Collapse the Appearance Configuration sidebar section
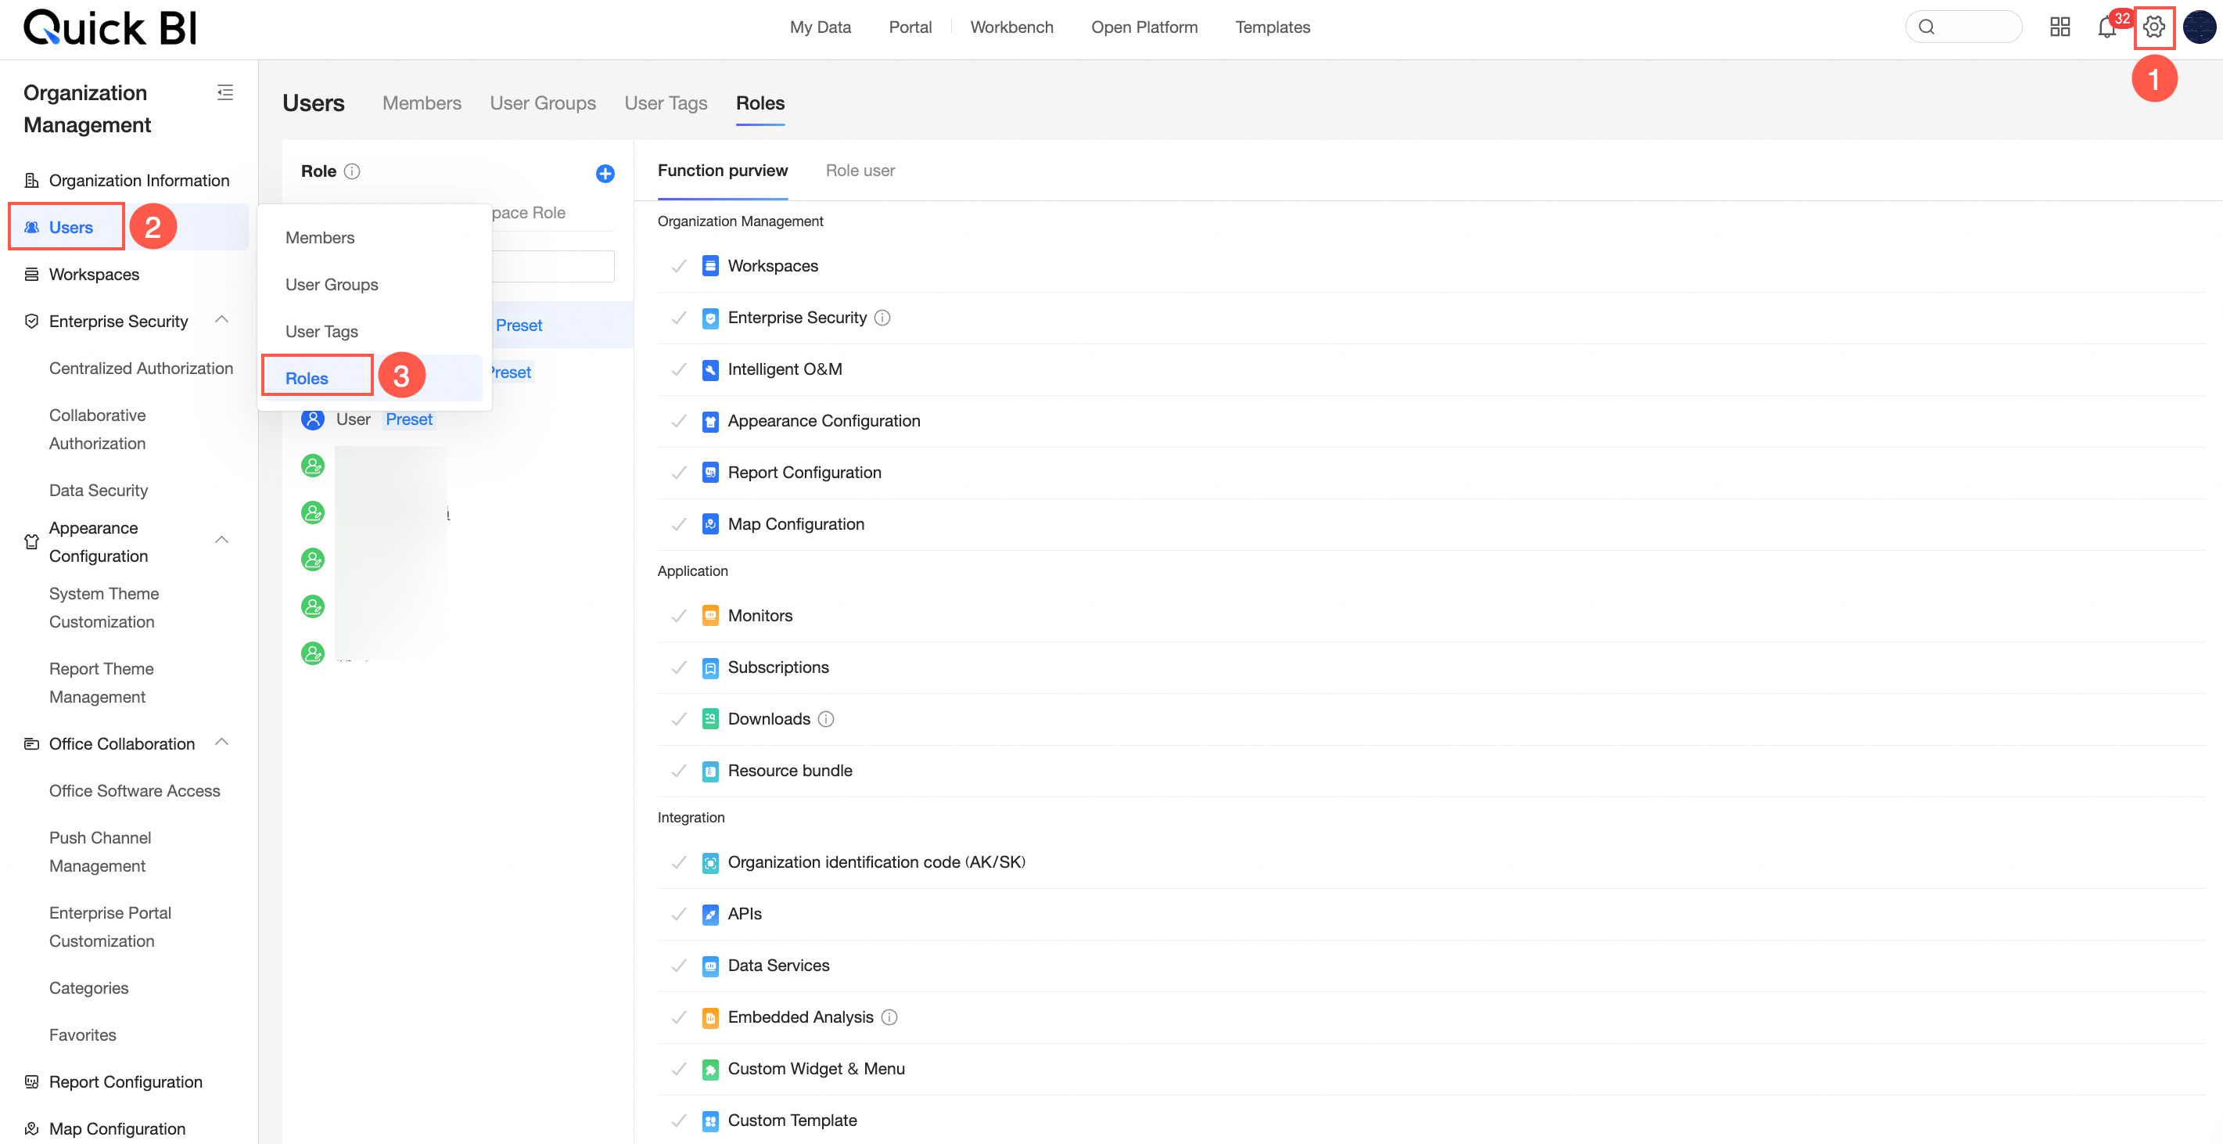Viewport: 2223px width, 1144px height. (222, 541)
